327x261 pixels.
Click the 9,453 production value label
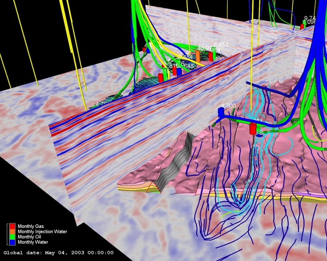pos(220,45)
